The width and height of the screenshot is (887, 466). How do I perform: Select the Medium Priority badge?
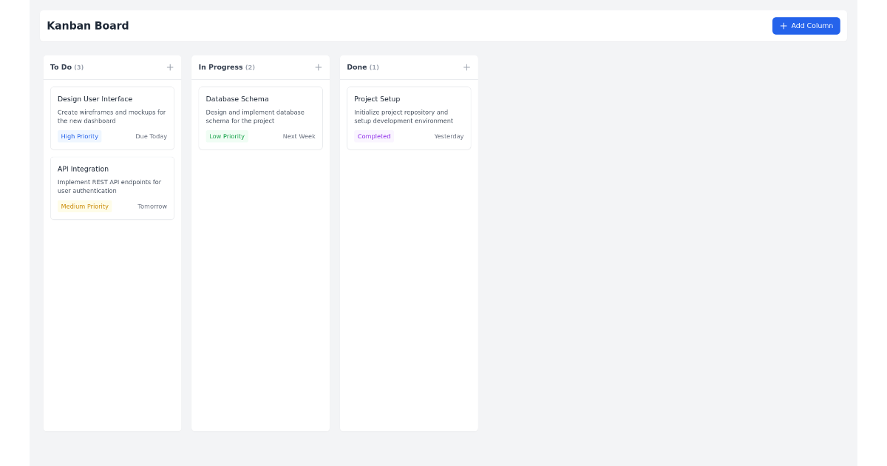click(x=84, y=206)
